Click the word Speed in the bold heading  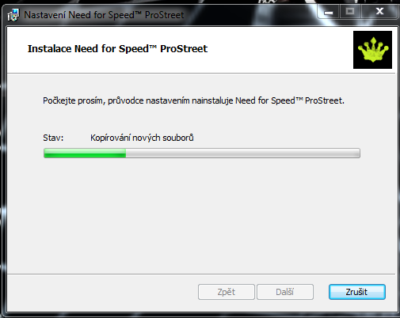134,49
